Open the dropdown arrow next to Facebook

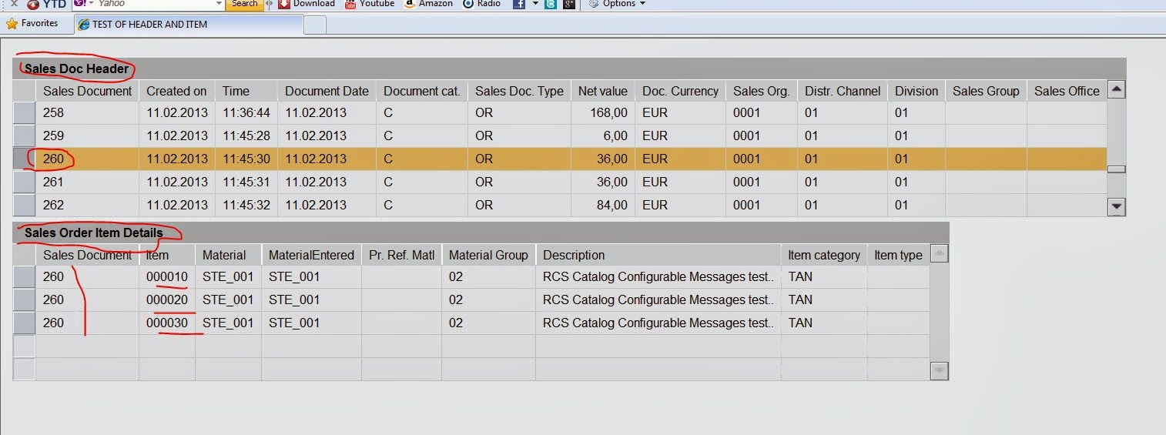click(536, 5)
